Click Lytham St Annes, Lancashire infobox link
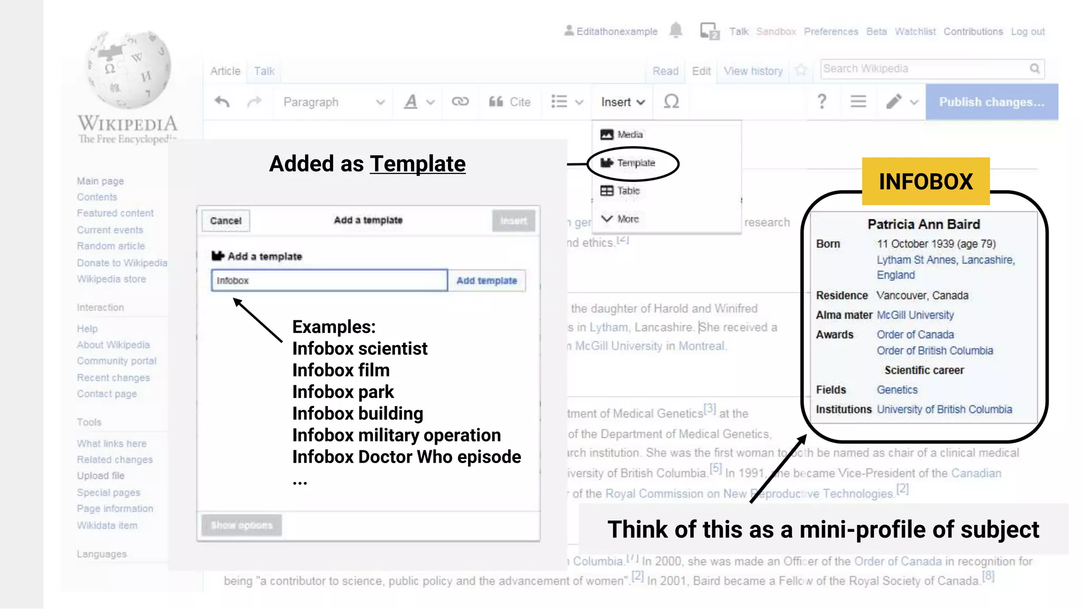 tap(946, 260)
